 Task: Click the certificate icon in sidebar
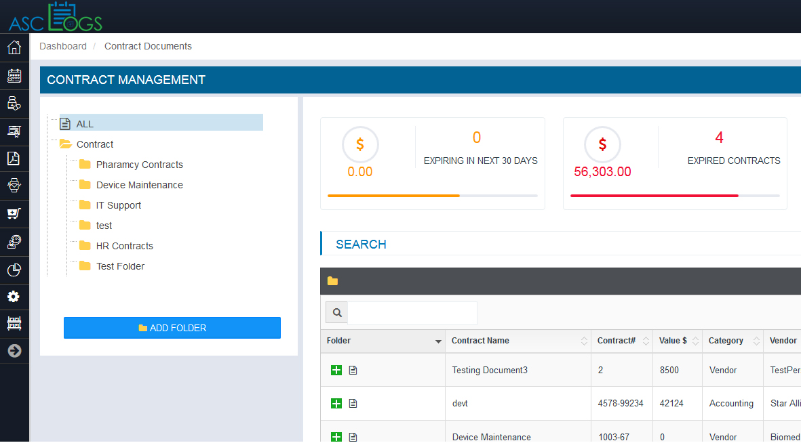(x=14, y=131)
